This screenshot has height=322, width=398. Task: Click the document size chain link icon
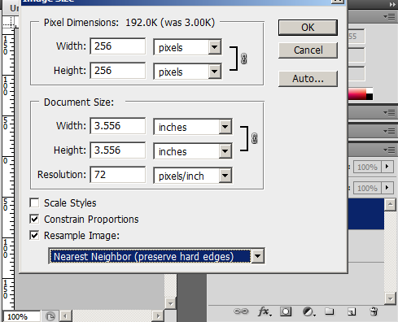click(255, 138)
